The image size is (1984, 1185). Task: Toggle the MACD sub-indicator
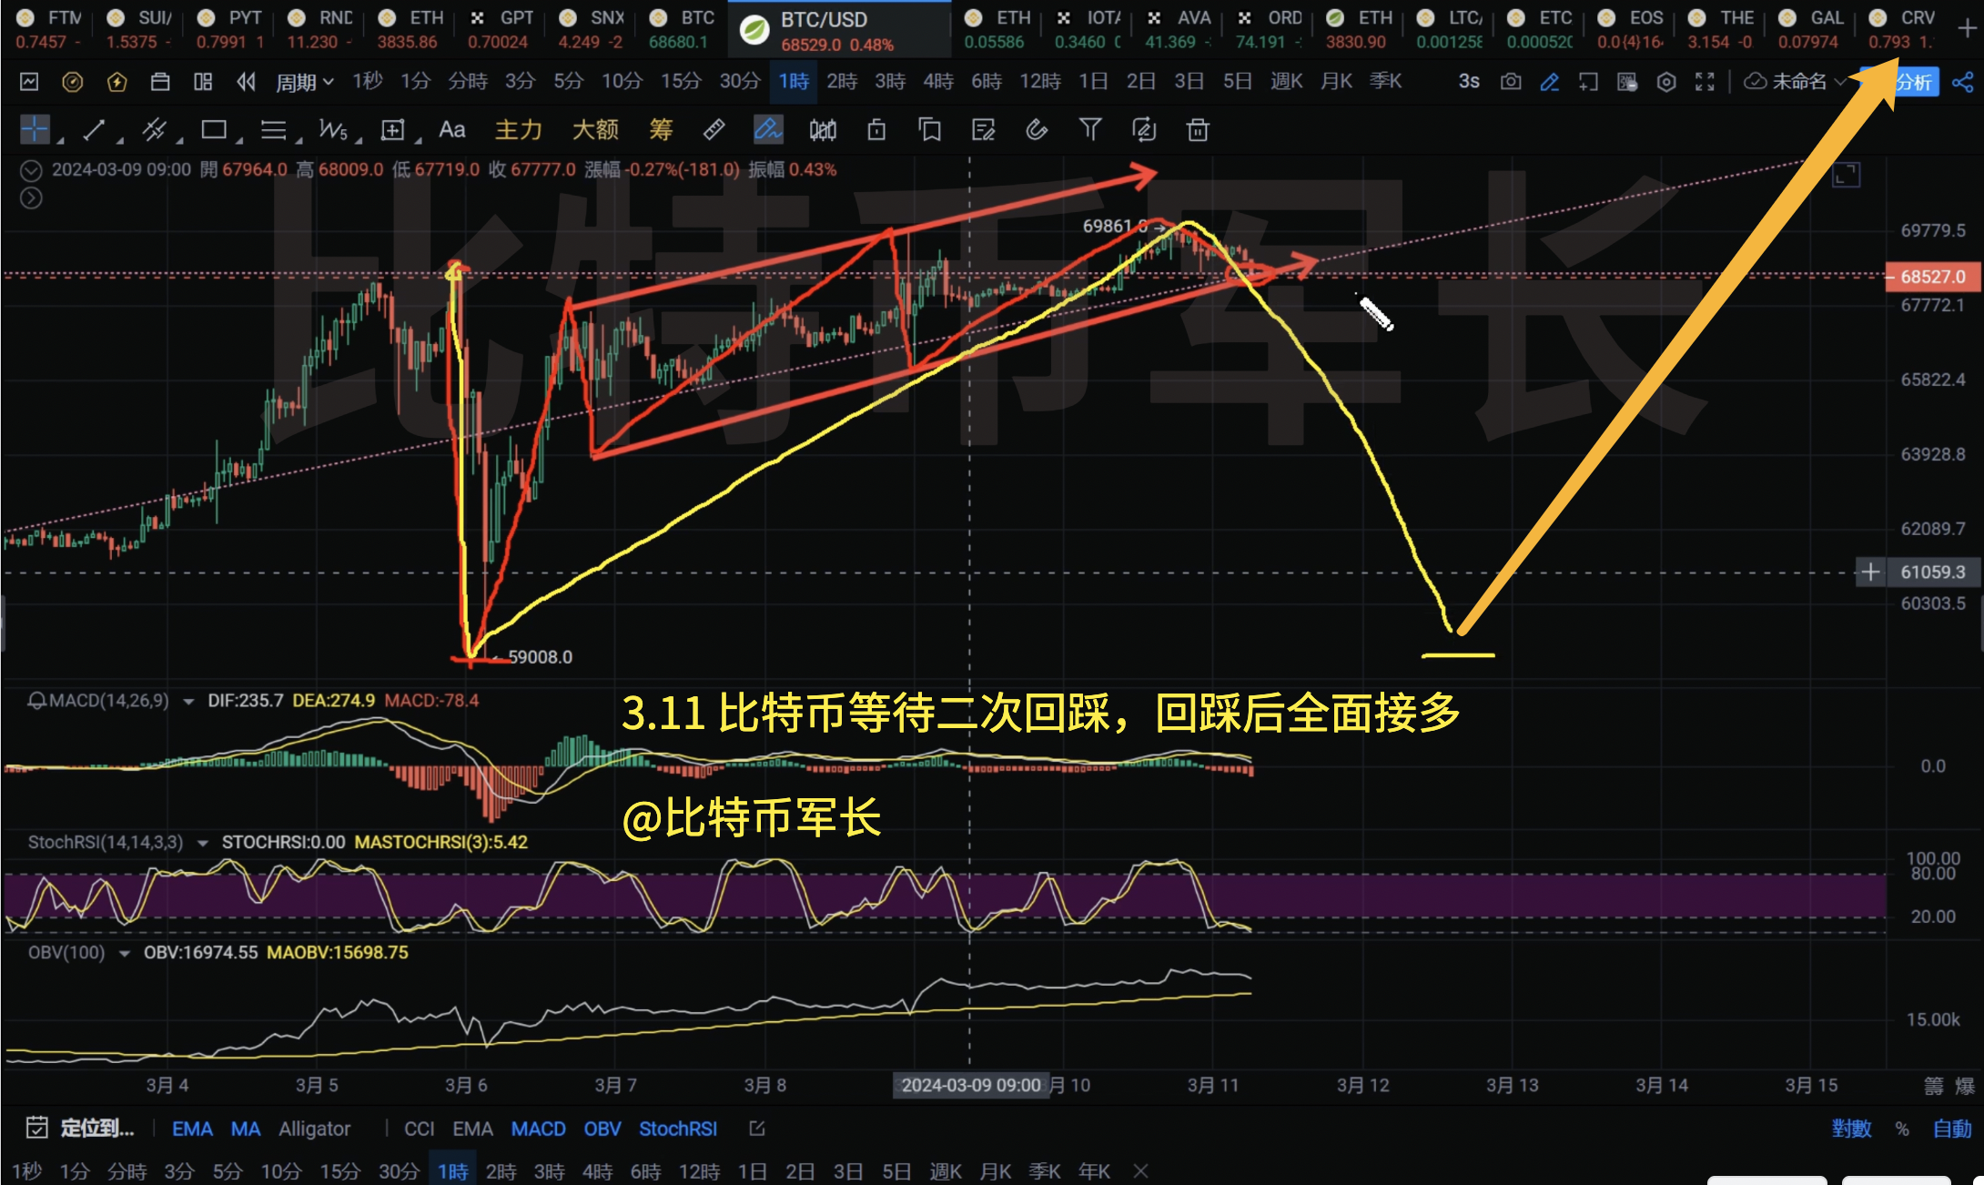[538, 1129]
